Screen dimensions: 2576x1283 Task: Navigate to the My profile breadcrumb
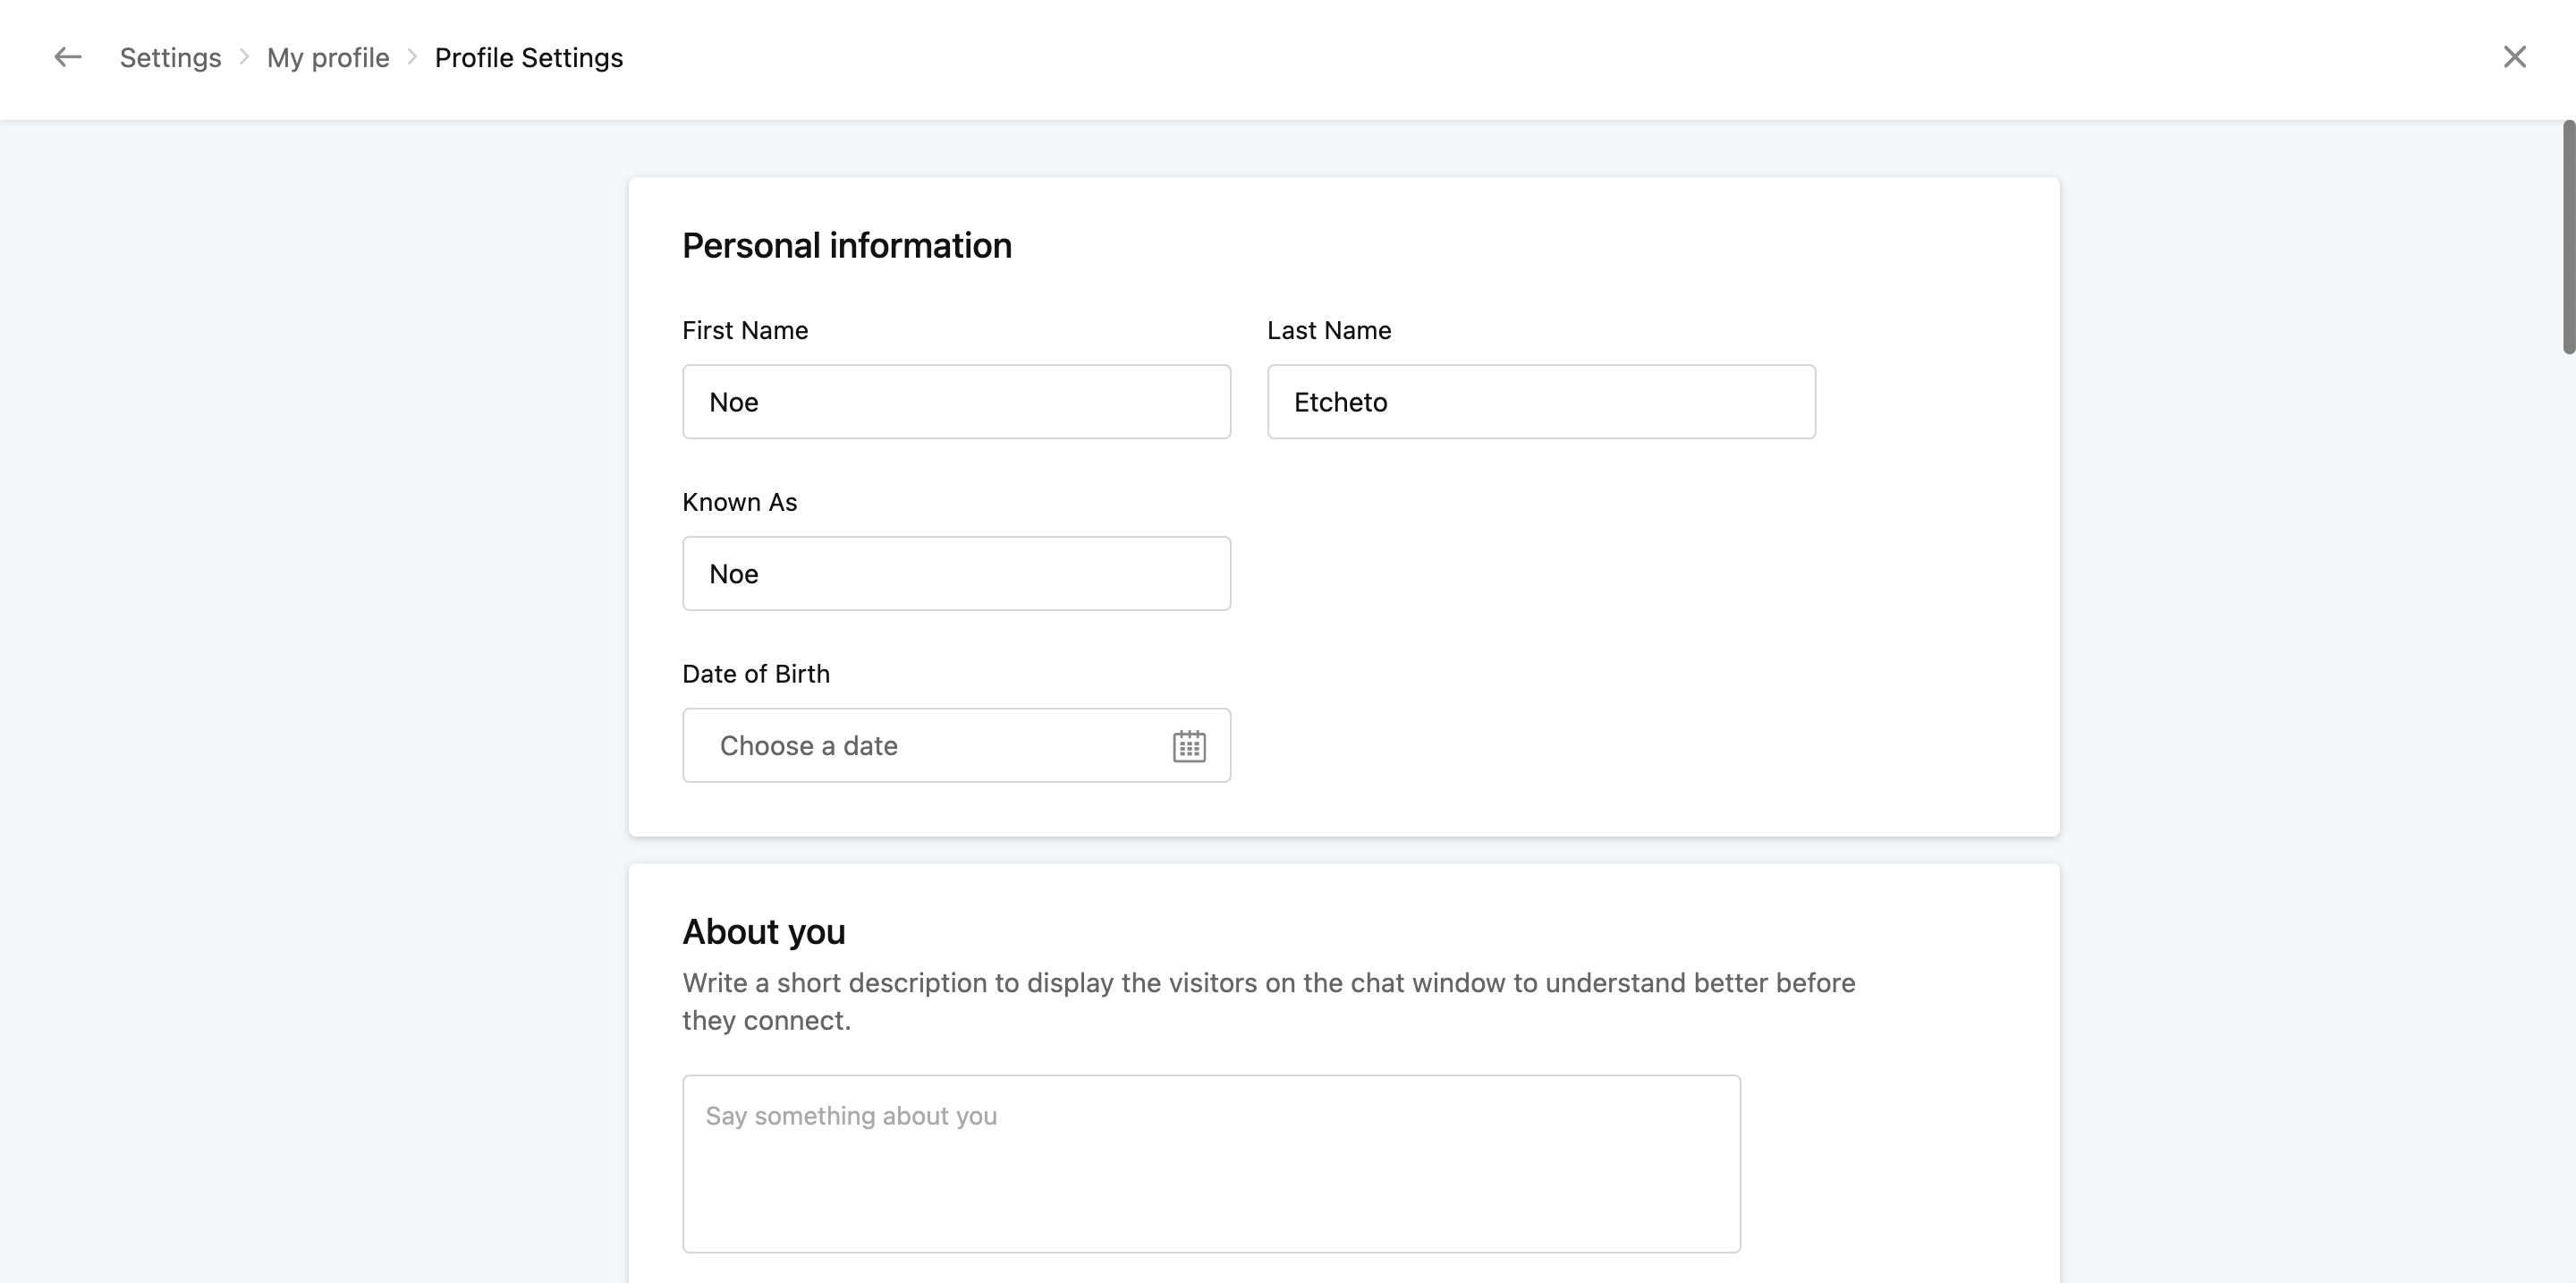328,58
